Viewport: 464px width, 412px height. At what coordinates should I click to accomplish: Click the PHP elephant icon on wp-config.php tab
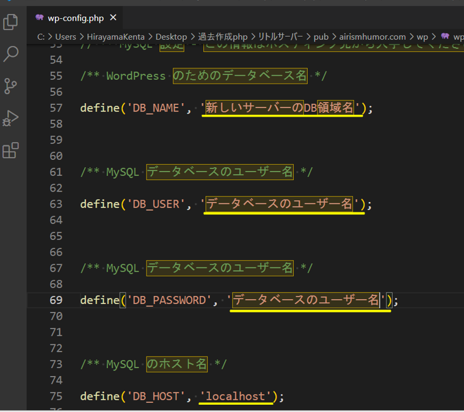click(39, 18)
